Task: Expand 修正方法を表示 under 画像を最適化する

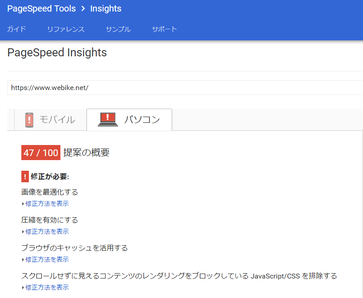Action: [x=46, y=204]
